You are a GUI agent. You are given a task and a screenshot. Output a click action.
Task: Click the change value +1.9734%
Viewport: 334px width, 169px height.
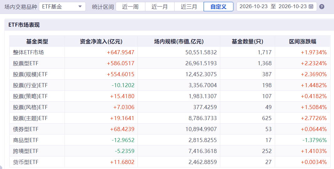314,52
